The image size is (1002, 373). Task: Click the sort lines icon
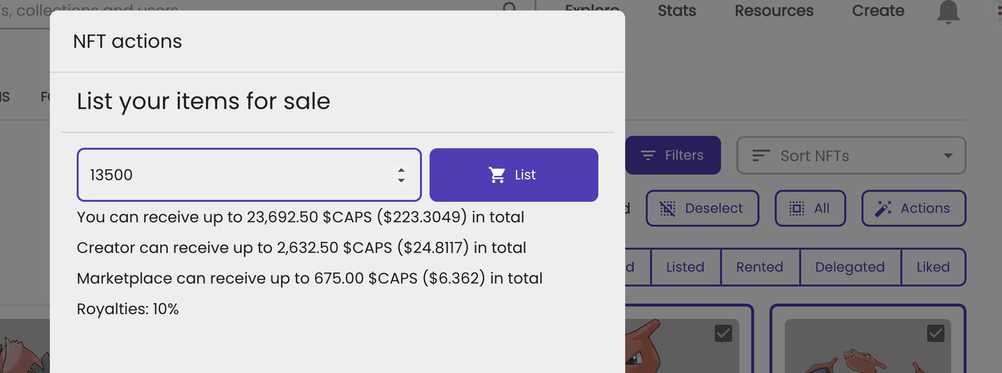tap(761, 155)
